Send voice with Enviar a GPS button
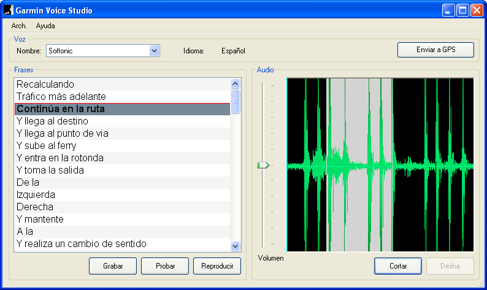This screenshot has height=290, width=487. coord(435,50)
